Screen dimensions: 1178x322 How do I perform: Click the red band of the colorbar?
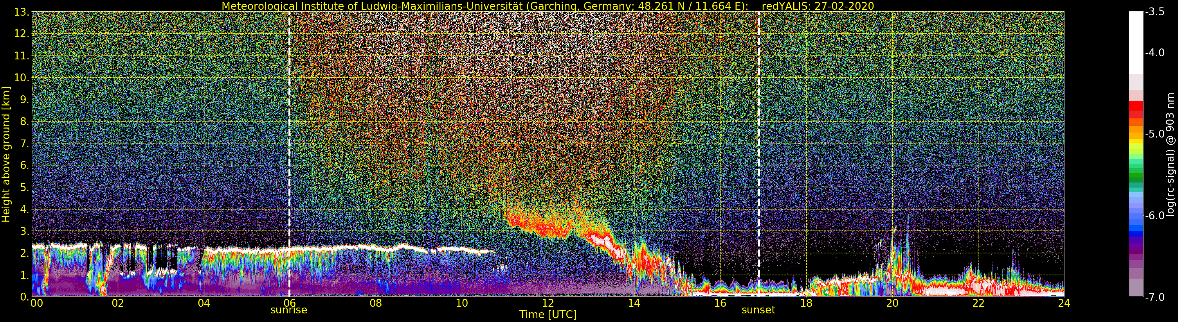coord(1136,110)
